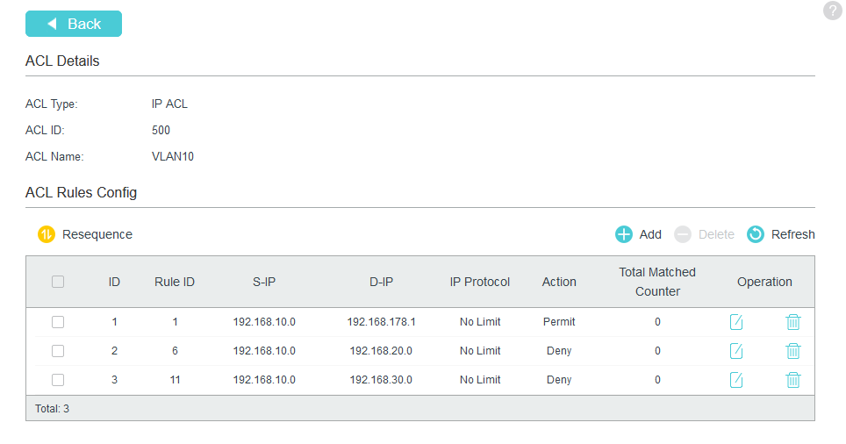The image size is (846, 444).
Task: Delete the rule with D-IP 192.168.178.1
Action: point(793,322)
